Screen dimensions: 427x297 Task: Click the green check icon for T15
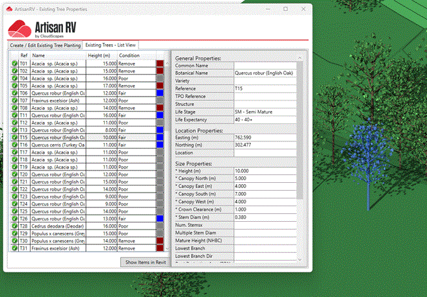point(14,137)
